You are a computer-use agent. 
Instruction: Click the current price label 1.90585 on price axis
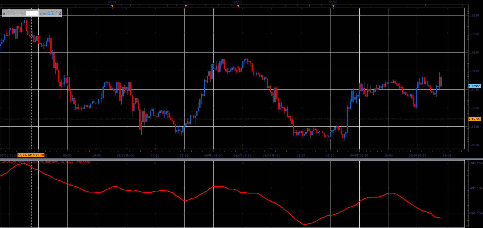(475, 86)
